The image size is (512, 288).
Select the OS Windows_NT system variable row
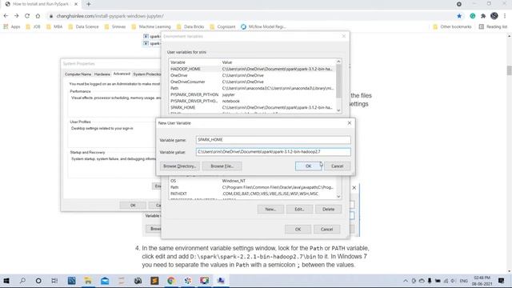coord(252,181)
